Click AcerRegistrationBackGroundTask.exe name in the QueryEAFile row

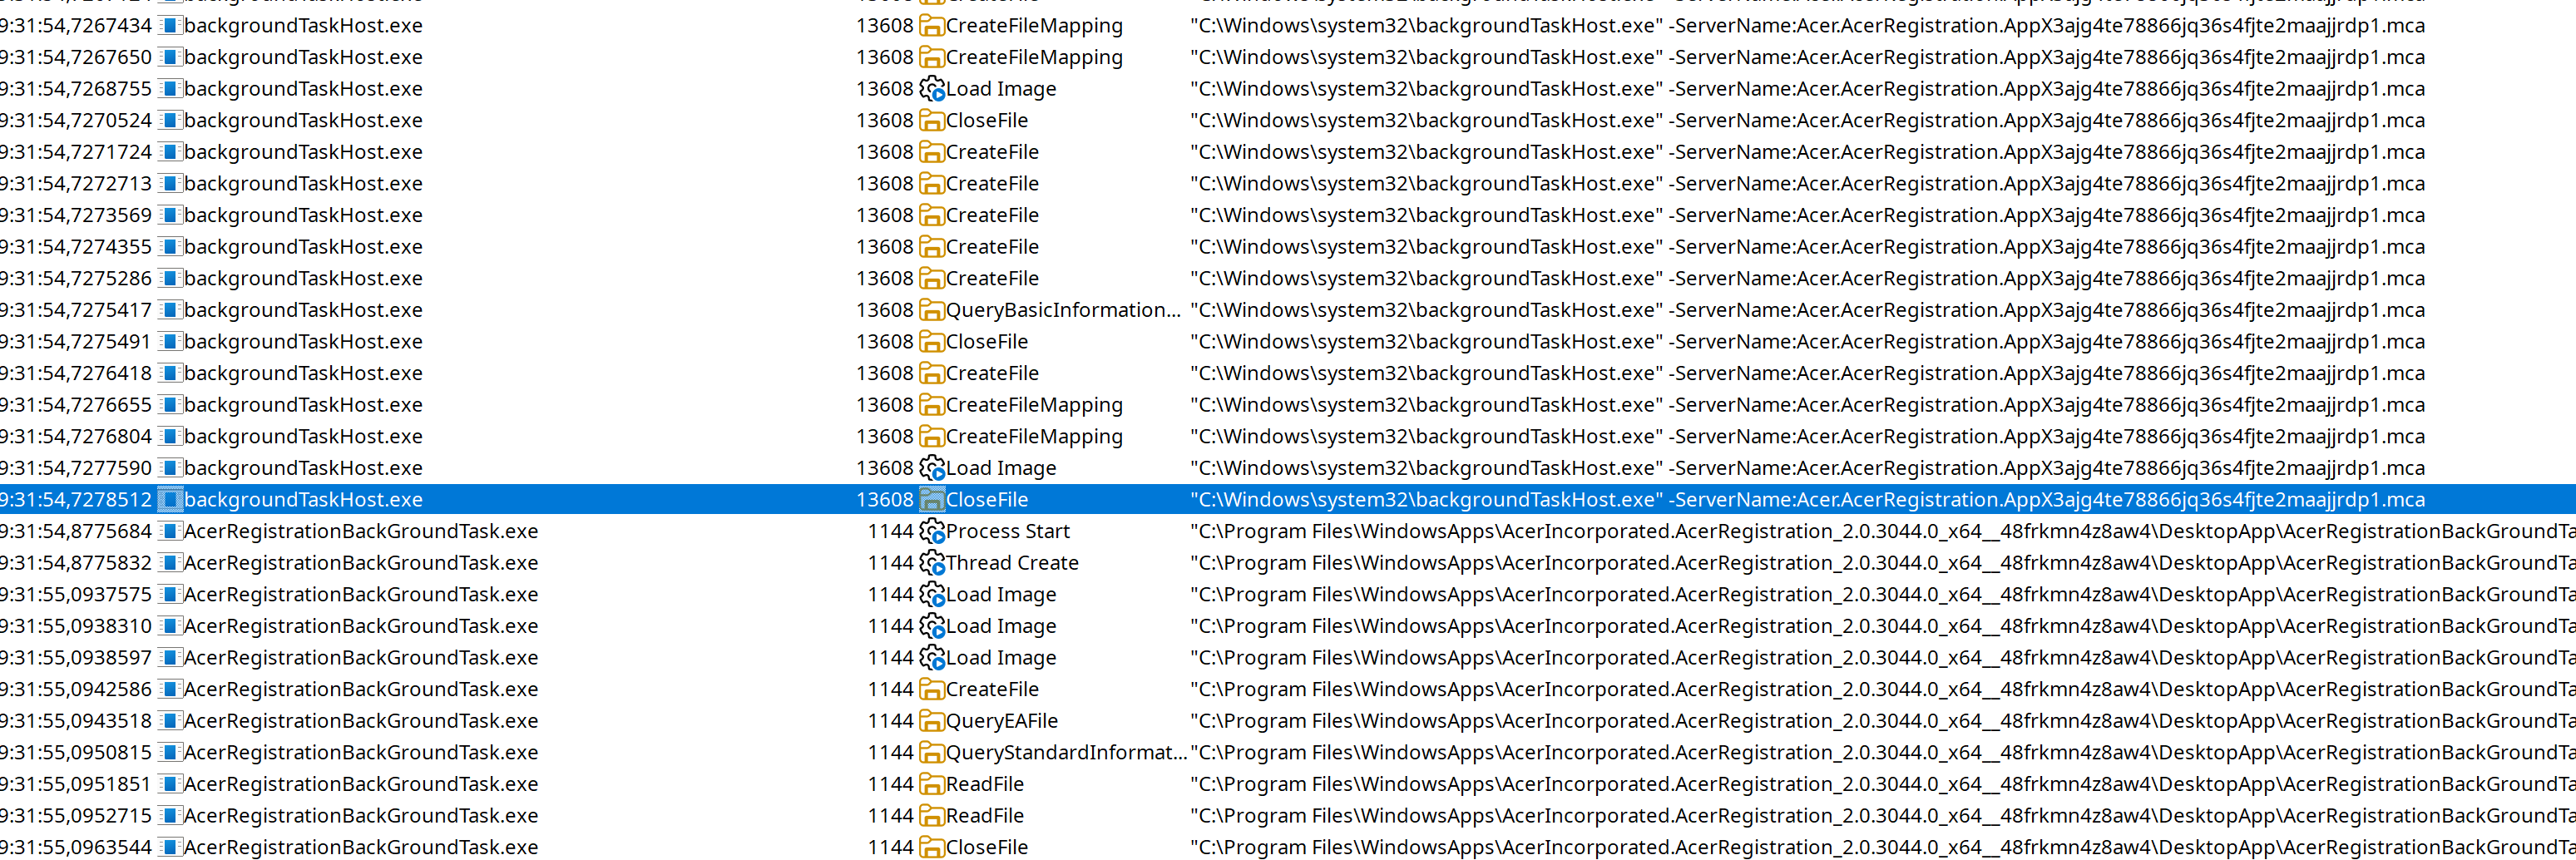coord(361,721)
